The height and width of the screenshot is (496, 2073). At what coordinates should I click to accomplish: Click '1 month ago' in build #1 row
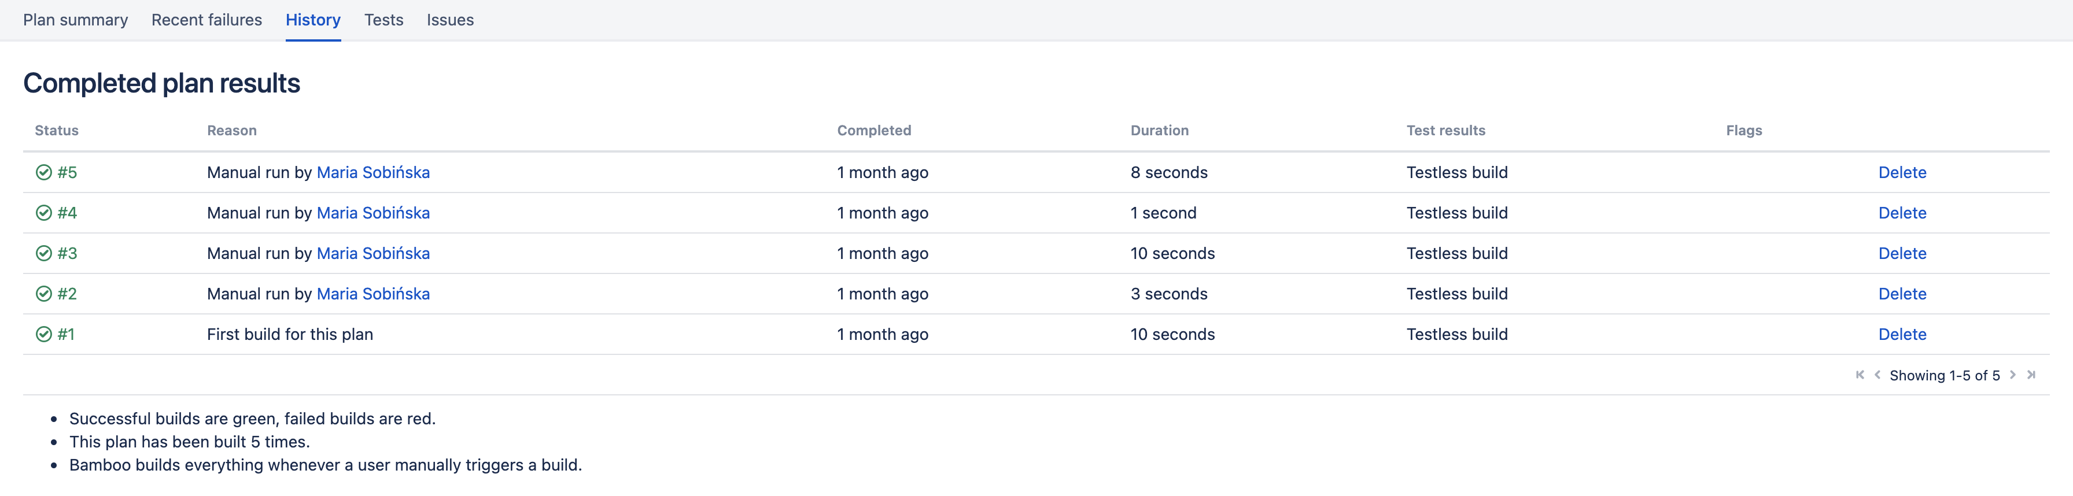click(x=883, y=334)
